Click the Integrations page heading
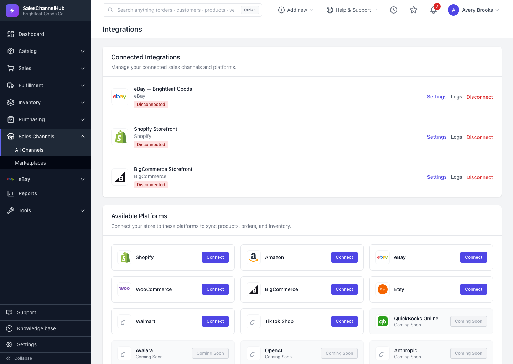 (x=122, y=29)
